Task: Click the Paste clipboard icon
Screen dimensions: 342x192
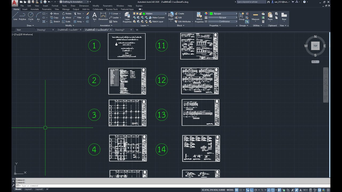Action: [270, 16]
